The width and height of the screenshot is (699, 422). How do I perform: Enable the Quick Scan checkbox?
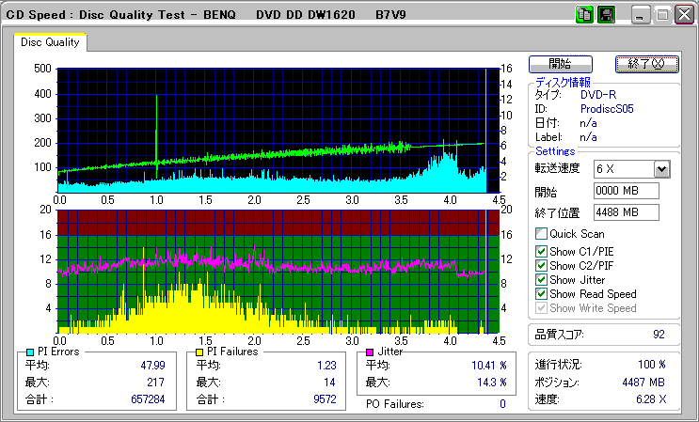click(541, 234)
